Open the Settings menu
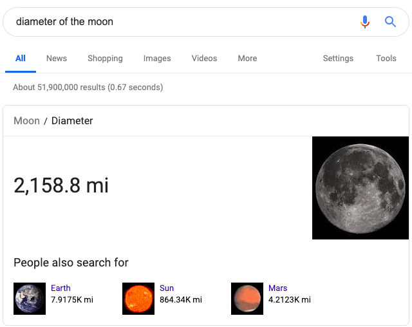Image resolution: width=412 pixels, height=327 pixels. [338, 59]
